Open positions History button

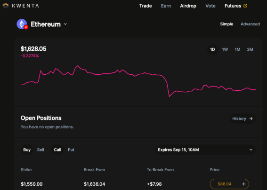pyautogui.click(x=243, y=119)
